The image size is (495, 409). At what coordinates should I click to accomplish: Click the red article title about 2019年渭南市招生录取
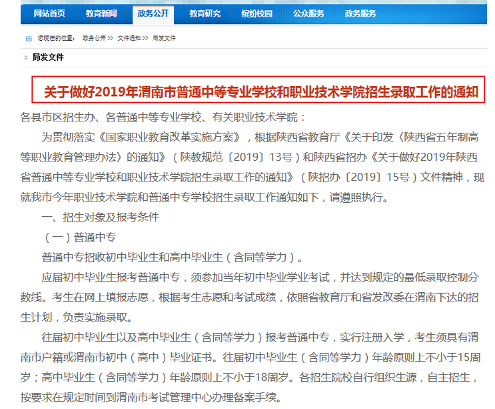[261, 92]
